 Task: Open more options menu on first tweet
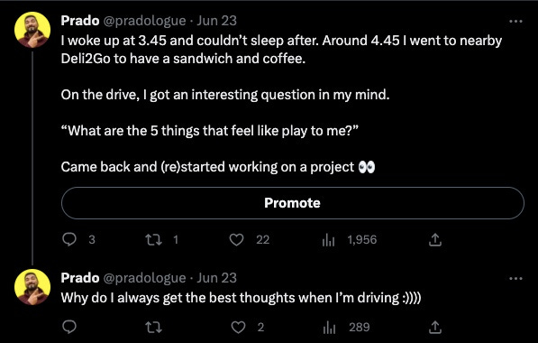tap(515, 22)
